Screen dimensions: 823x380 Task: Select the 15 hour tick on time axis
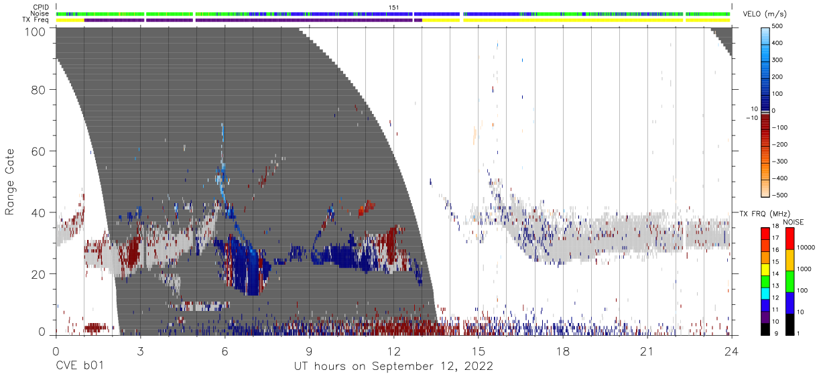point(478,351)
